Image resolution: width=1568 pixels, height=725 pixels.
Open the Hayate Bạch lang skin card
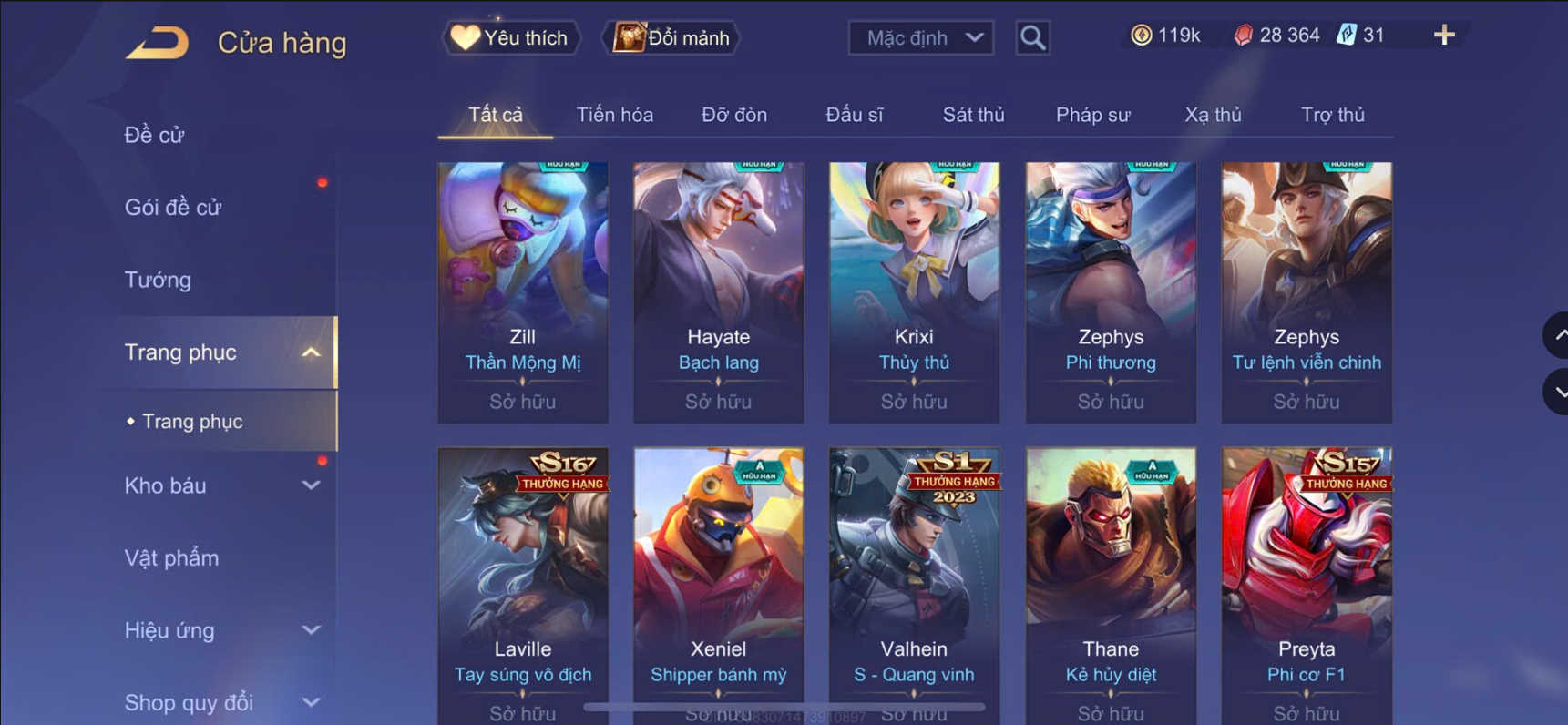coord(719,292)
